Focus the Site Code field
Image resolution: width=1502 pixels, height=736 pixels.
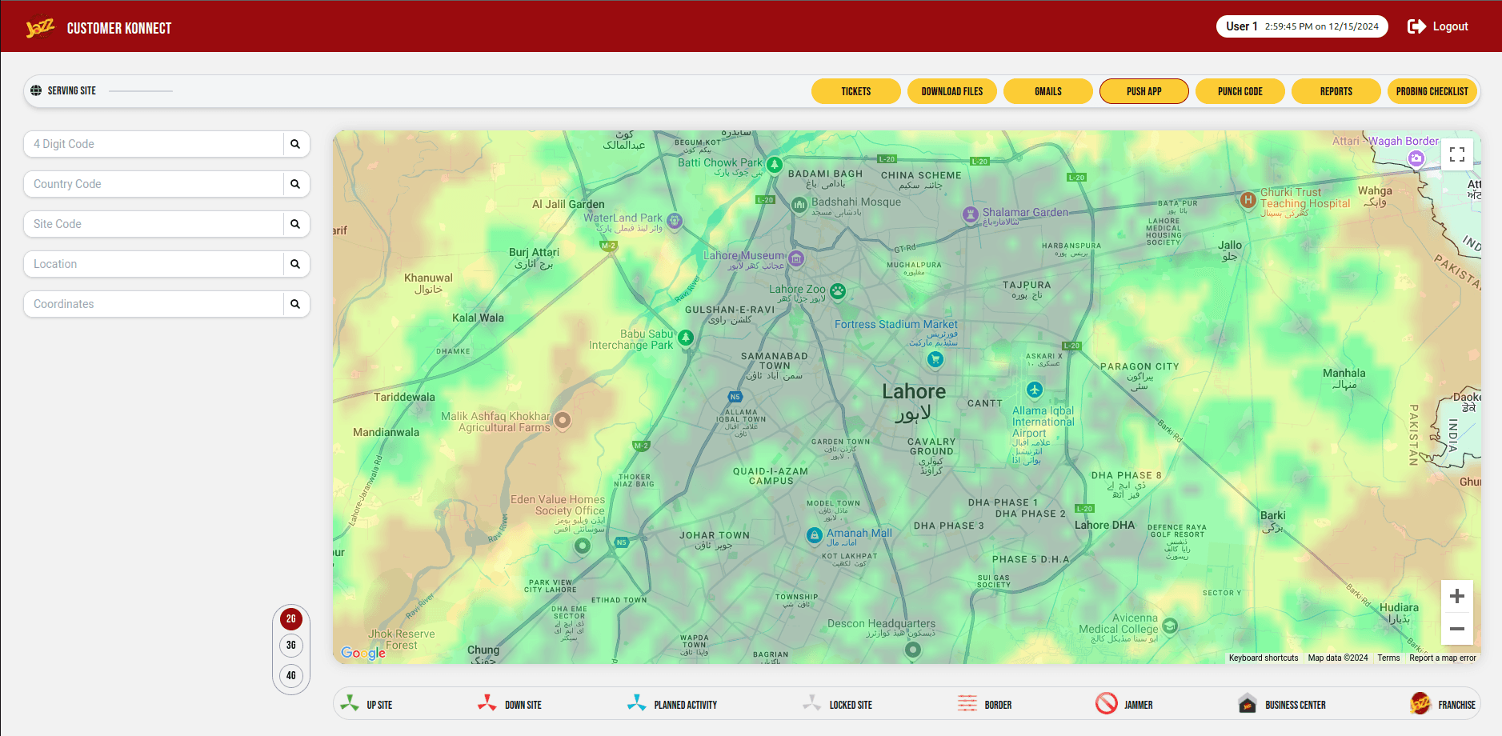click(154, 224)
